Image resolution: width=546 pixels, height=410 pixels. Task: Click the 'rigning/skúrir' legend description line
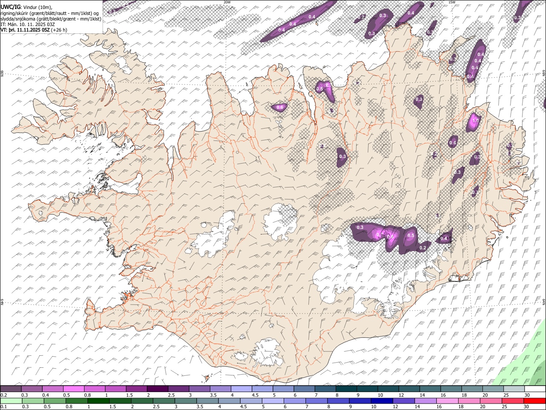[x=49, y=13]
